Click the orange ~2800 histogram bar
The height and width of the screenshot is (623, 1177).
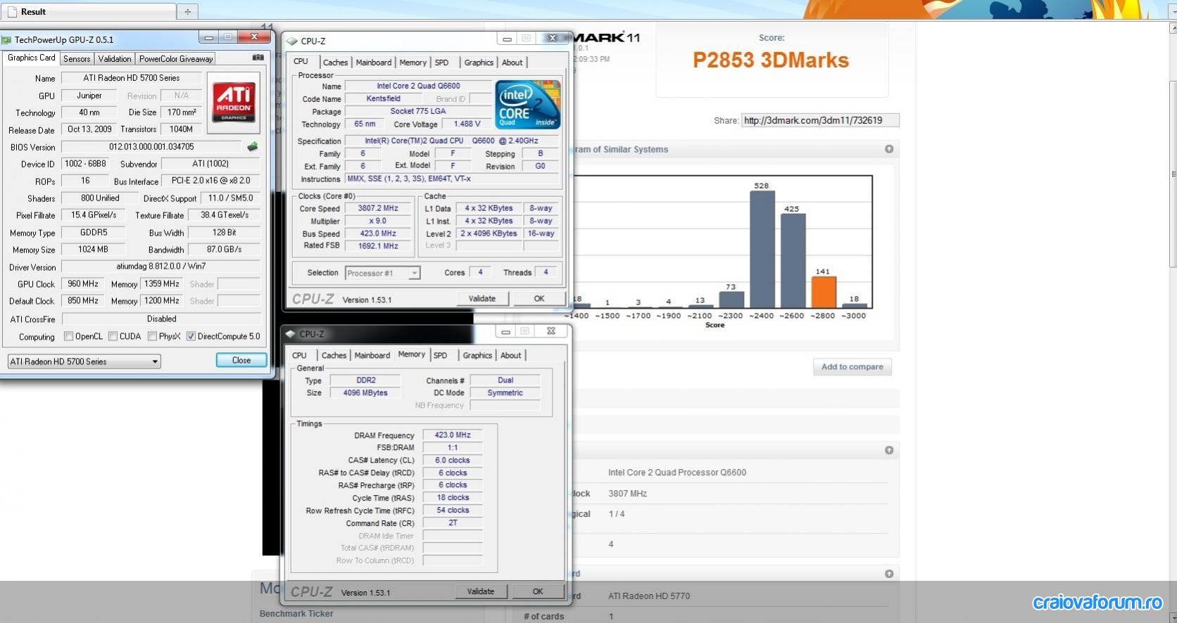[x=824, y=292]
